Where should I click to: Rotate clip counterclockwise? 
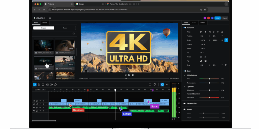(x=201, y=57)
